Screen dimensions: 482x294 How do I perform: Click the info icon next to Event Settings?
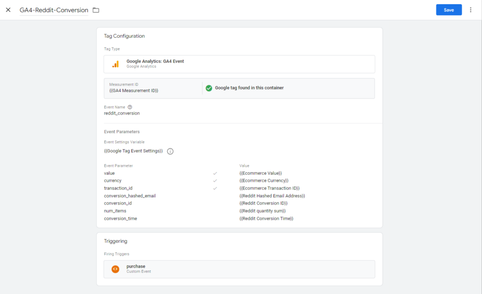point(170,151)
